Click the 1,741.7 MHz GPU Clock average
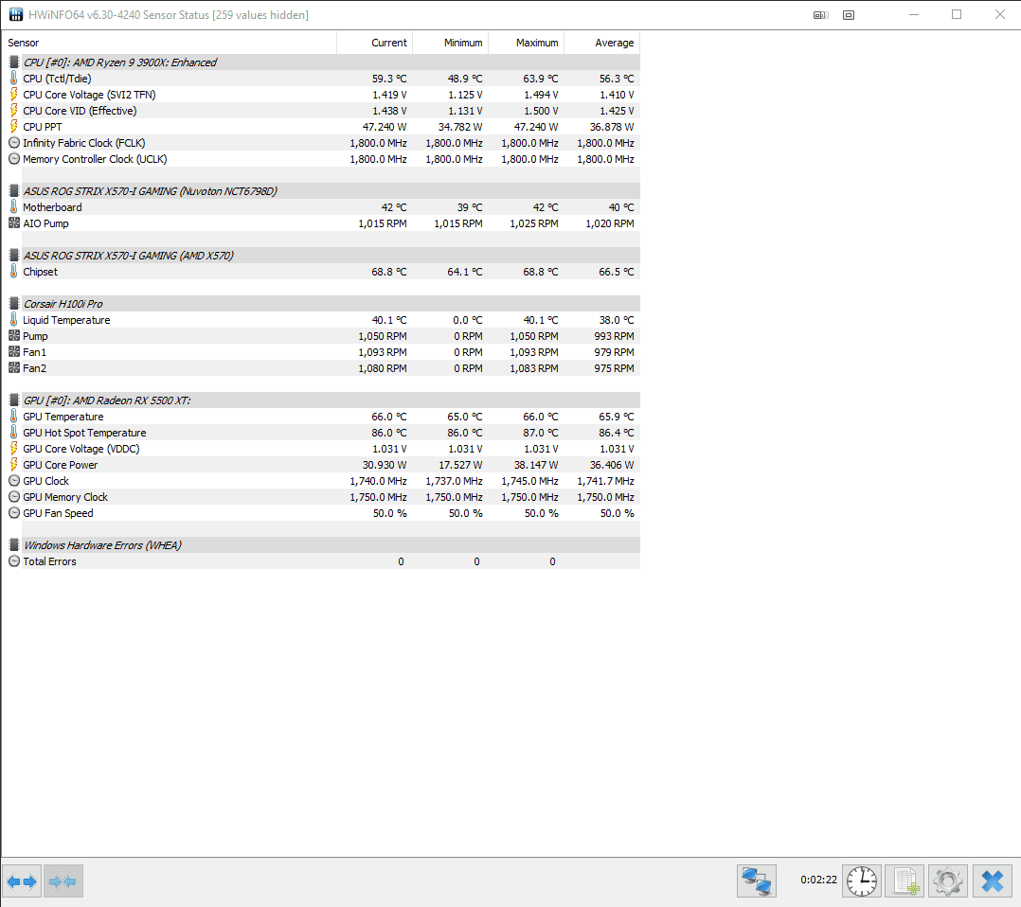Image resolution: width=1021 pixels, height=907 pixels. point(605,481)
